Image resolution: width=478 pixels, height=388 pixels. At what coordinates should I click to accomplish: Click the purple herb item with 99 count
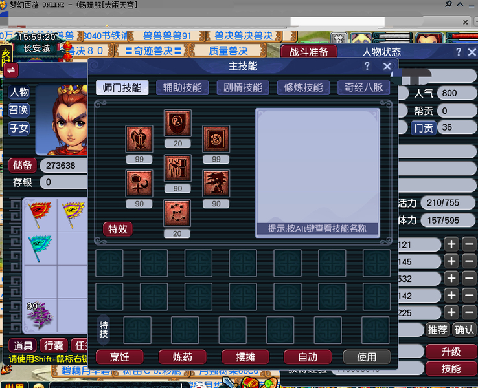click(x=40, y=316)
